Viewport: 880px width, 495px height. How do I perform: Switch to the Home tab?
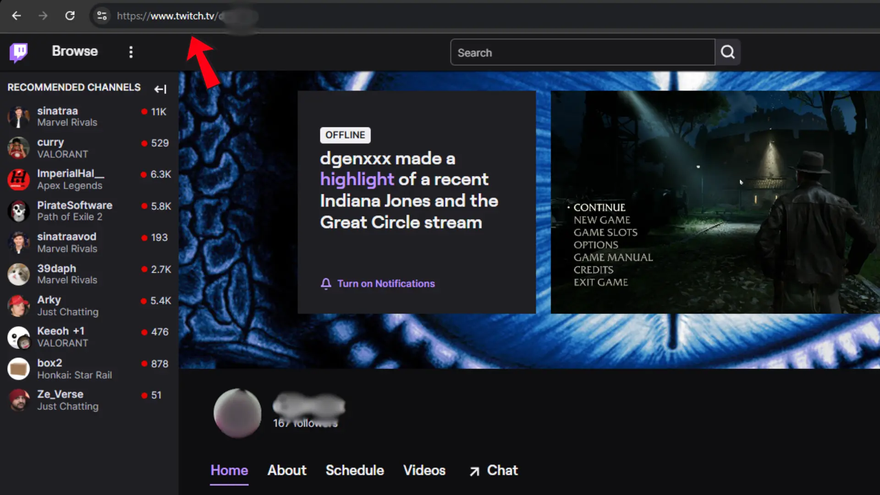click(229, 471)
